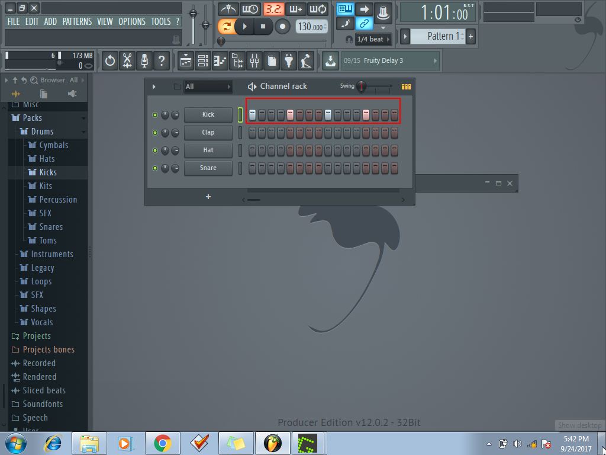Expand the Instruments folder in browser
The width and height of the screenshot is (606, 455).
pos(52,254)
